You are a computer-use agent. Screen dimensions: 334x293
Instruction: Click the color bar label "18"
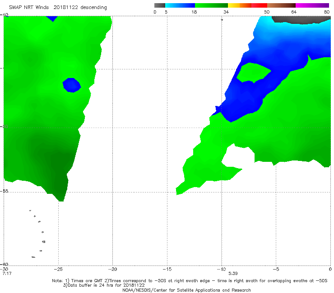194,12
